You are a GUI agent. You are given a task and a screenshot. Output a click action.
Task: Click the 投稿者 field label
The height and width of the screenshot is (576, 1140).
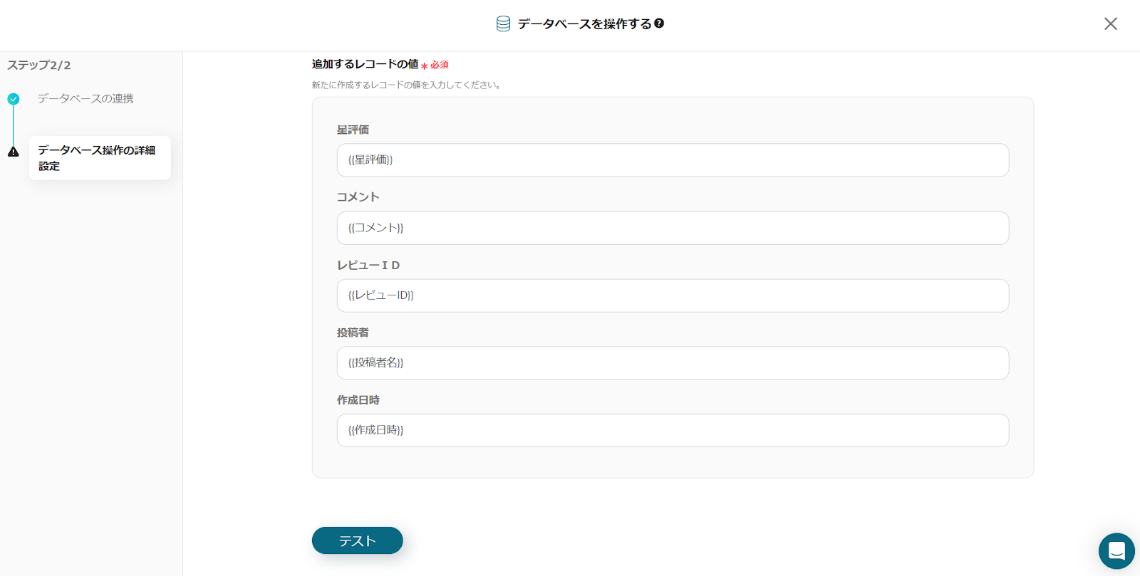point(353,332)
